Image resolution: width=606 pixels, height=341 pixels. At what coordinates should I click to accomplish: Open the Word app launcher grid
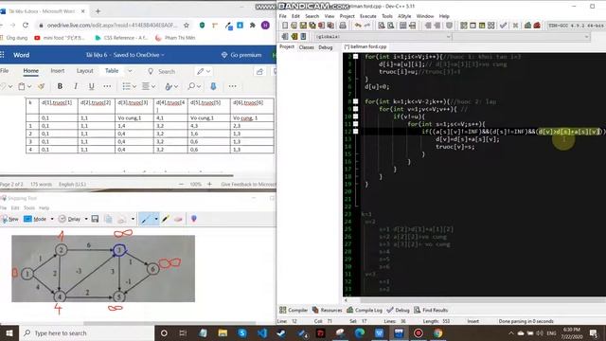pyautogui.click(x=2, y=55)
